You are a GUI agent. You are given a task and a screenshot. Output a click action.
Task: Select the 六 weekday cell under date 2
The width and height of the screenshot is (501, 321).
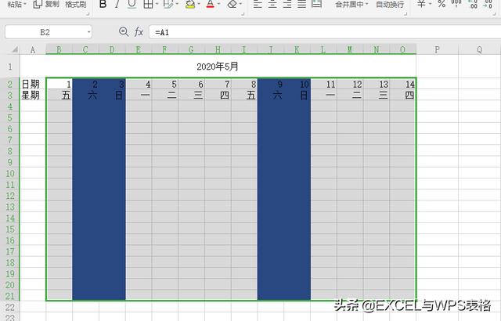85,96
